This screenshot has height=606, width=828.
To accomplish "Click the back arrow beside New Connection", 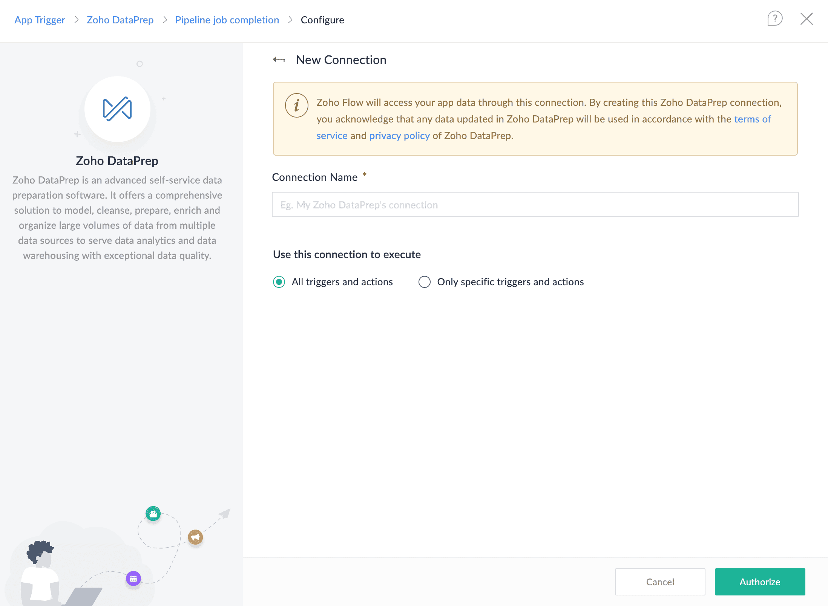I will [279, 60].
